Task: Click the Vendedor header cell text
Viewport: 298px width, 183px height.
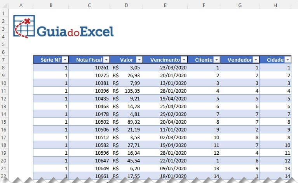Action: tap(240, 60)
